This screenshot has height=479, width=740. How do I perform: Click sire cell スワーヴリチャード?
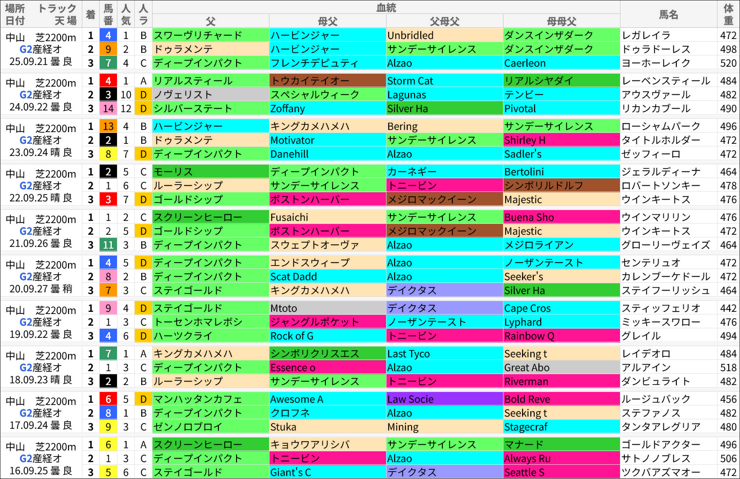(211, 36)
